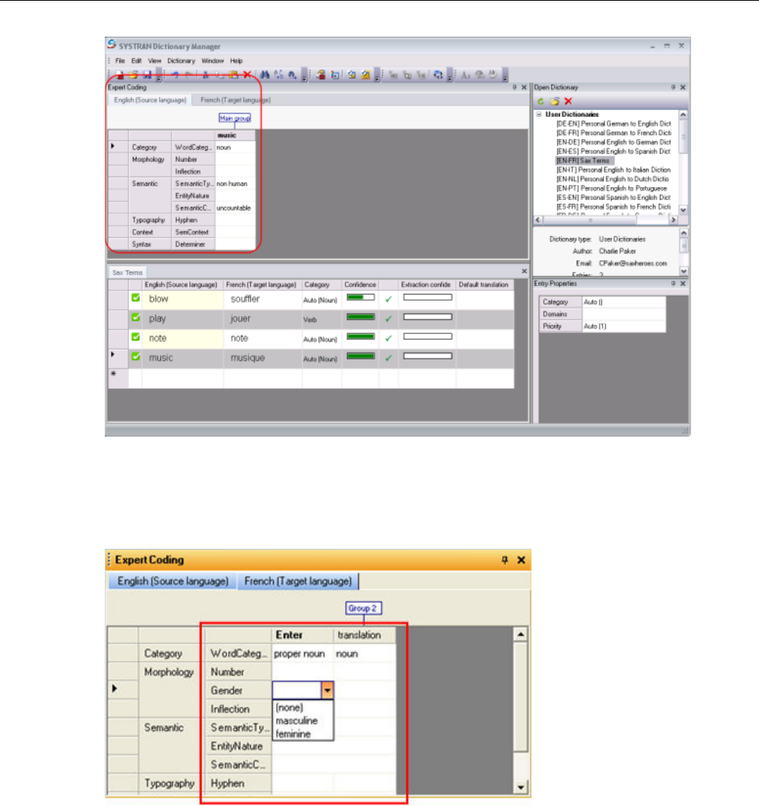Click the Open folder toolbar icon
759x806 pixels.
pos(133,75)
